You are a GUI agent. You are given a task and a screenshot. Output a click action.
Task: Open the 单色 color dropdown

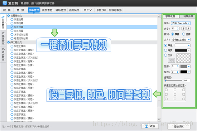[183, 45]
